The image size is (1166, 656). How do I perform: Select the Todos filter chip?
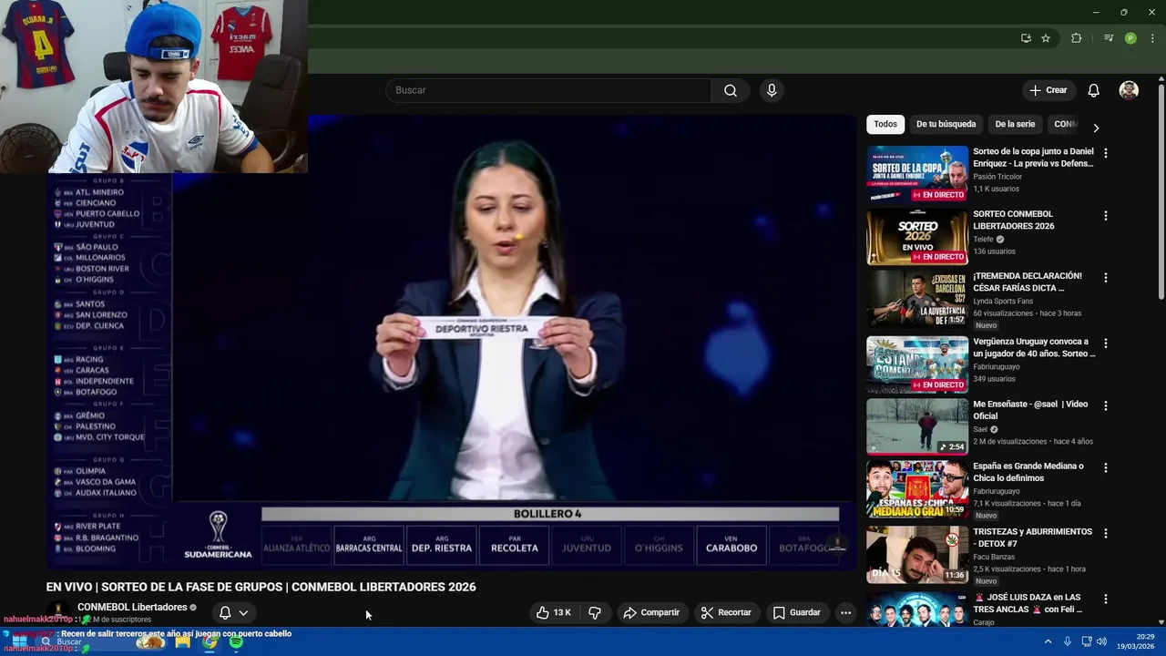[885, 124]
